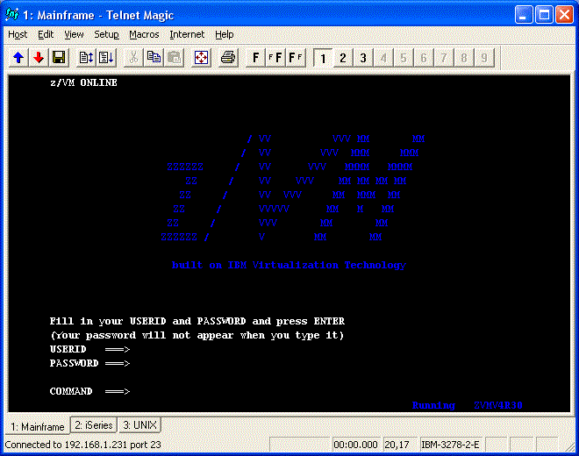Click 'Connected to 192.168.1.231 port 23' status
The image size is (579, 456).
click(82, 445)
